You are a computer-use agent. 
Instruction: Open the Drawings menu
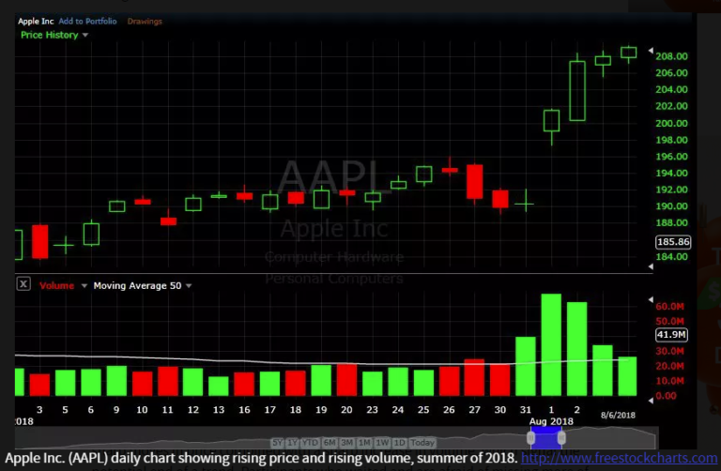coord(144,21)
